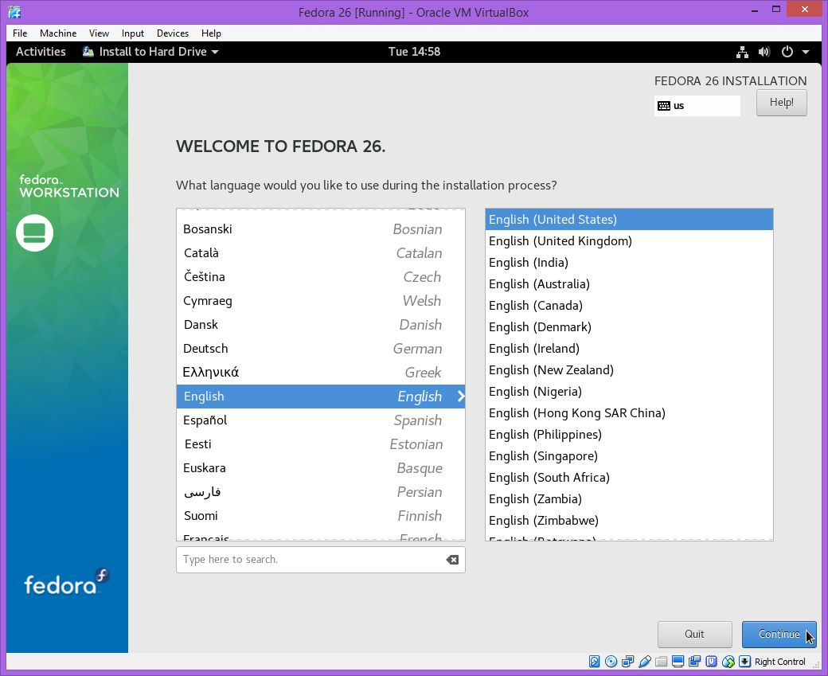Select English (United States) locale
Viewport: 828px width, 676px height.
[x=629, y=219]
